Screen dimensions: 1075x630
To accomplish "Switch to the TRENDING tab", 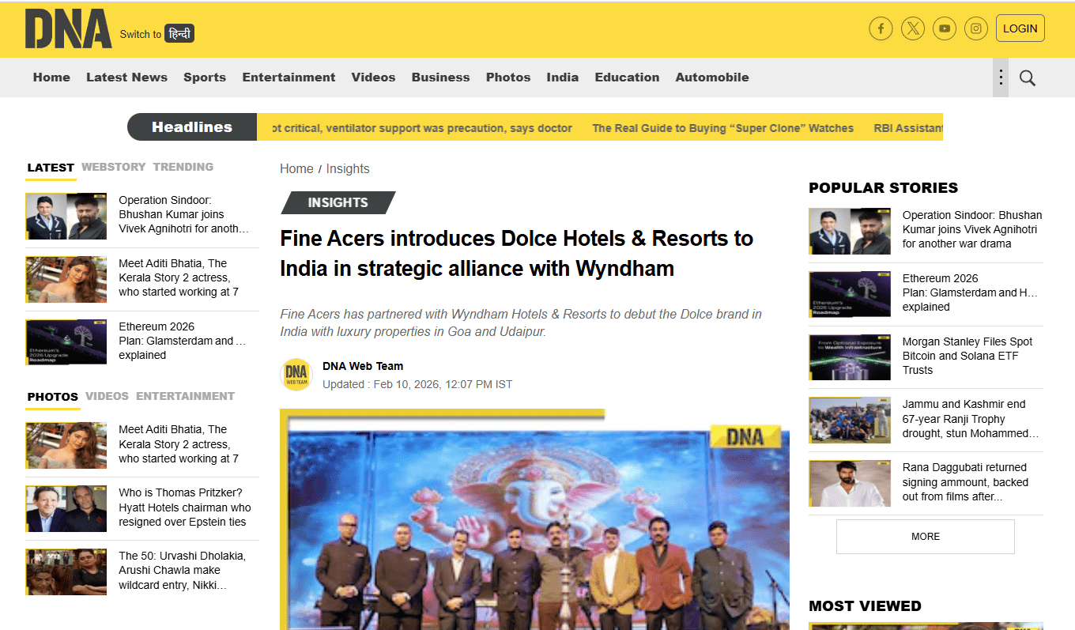I will 183,167.
